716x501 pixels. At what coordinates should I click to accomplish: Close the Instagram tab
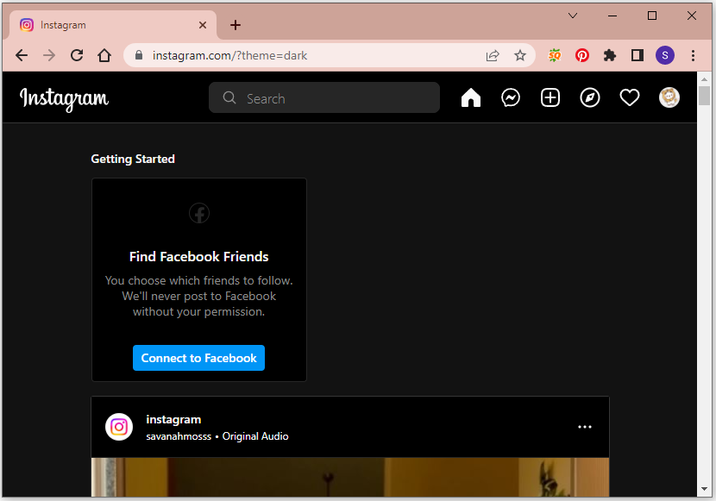pyautogui.click(x=203, y=25)
